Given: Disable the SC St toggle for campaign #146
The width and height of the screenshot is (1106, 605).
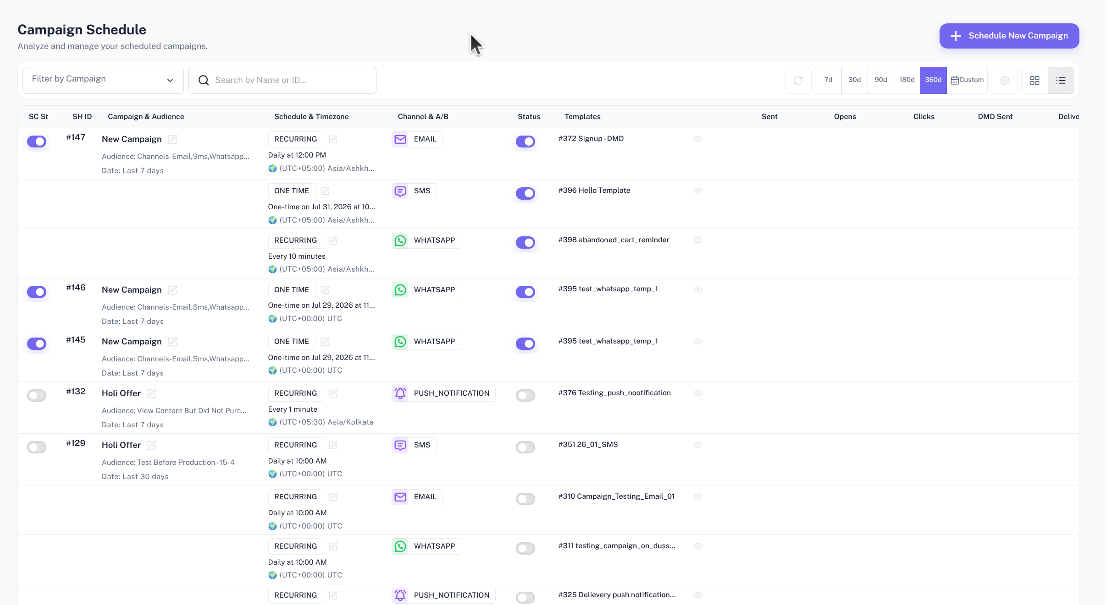Looking at the screenshot, I should click(x=37, y=292).
